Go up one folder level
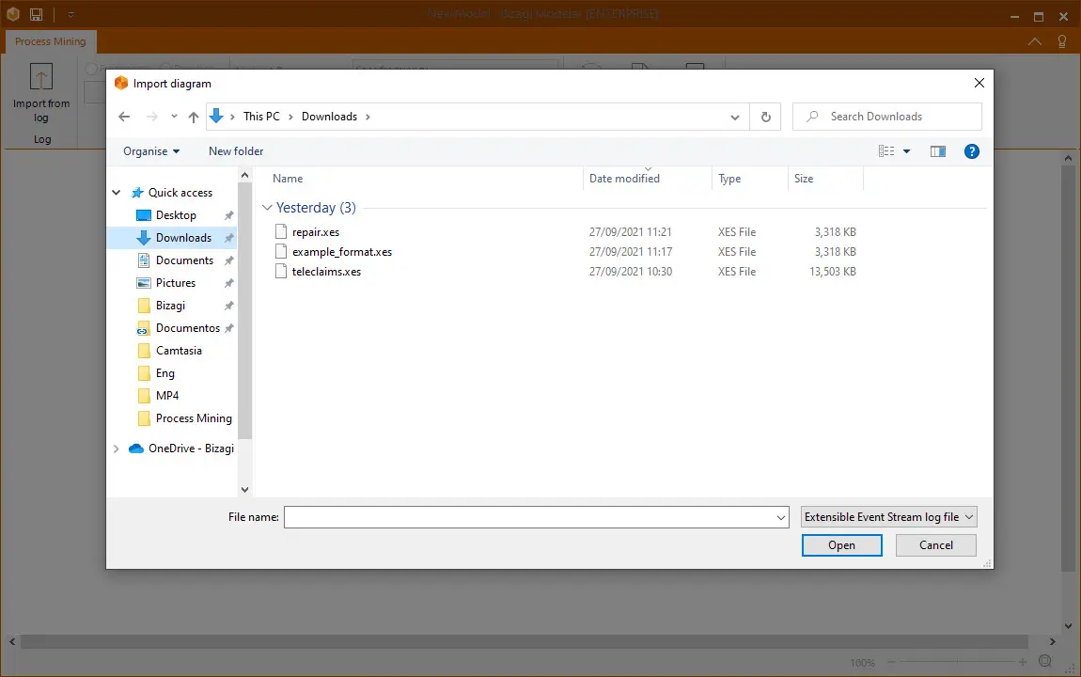The height and width of the screenshot is (677, 1081). coord(193,117)
